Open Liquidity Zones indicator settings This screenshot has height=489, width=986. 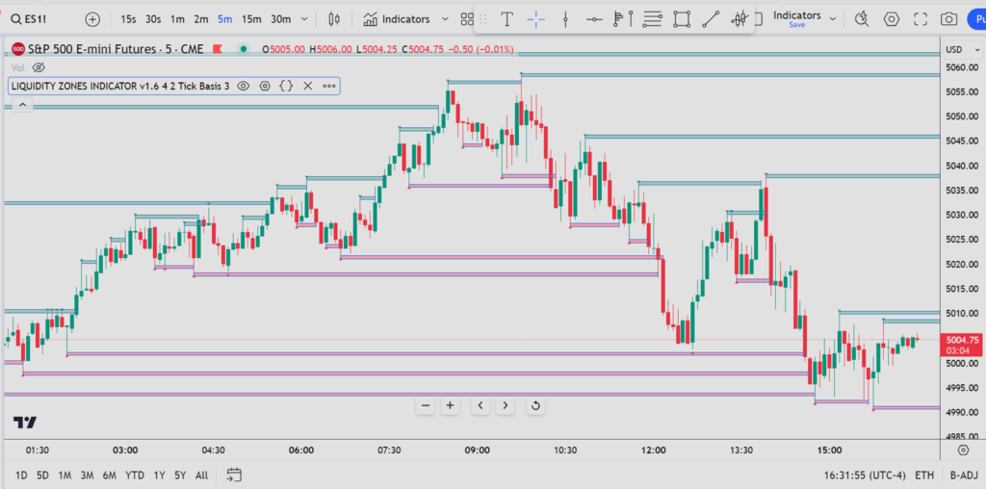pyautogui.click(x=265, y=86)
